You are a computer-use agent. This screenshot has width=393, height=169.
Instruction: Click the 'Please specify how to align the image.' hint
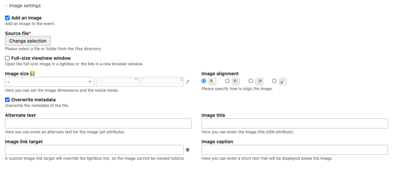pos(237,89)
